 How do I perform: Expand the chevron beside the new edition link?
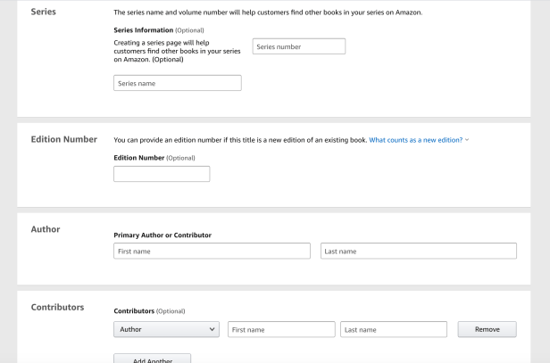pyautogui.click(x=467, y=141)
